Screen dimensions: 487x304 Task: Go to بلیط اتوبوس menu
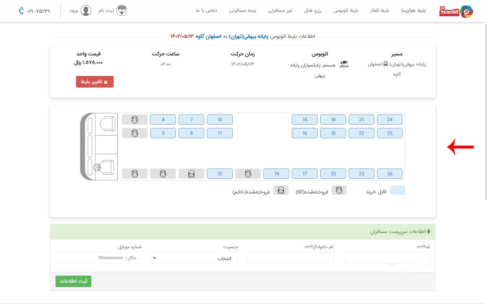346,10
